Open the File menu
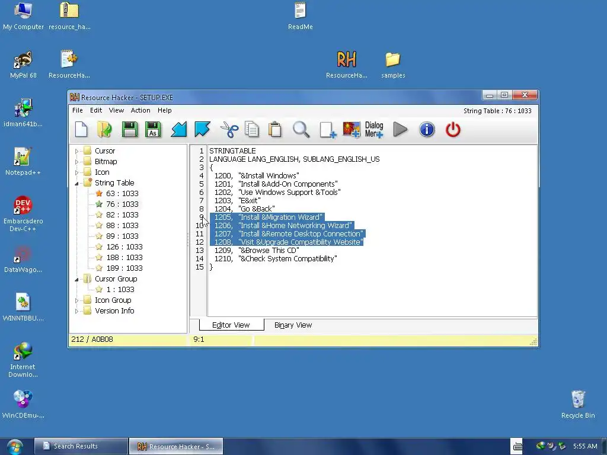This screenshot has height=455, width=607. 78,110
